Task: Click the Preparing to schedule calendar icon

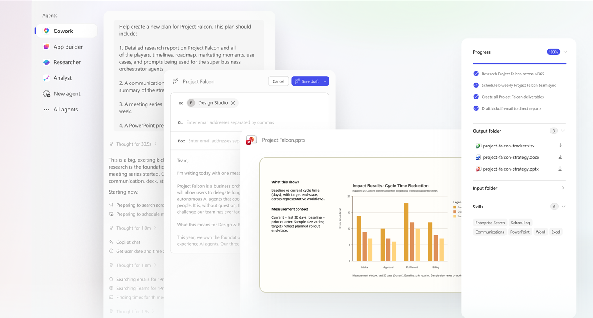Action: coord(111,214)
